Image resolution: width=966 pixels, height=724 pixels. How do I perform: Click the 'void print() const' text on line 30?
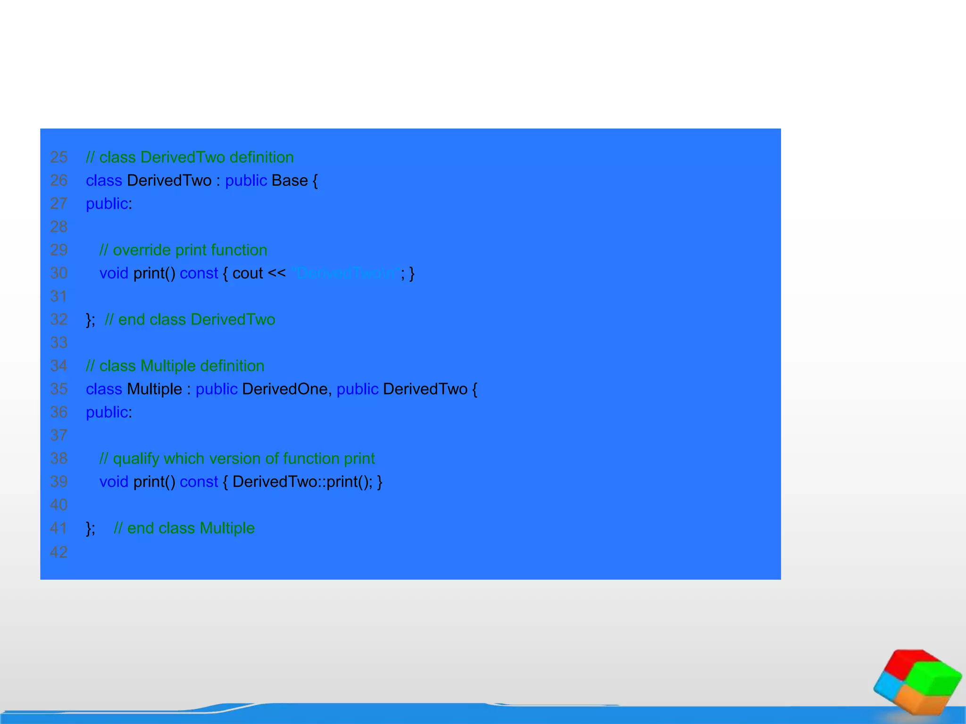(x=159, y=273)
